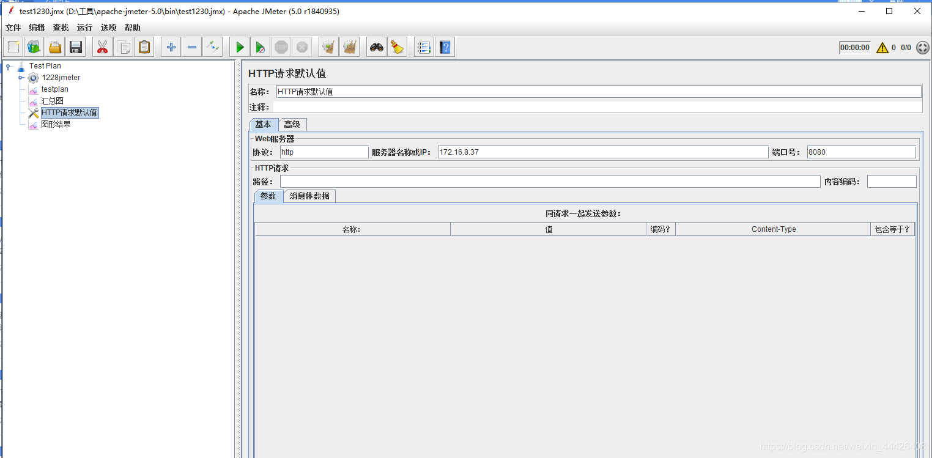This screenshot has height=458, width=932.
Task: Switch to the 高级 tab
Action: coord(292,124)
